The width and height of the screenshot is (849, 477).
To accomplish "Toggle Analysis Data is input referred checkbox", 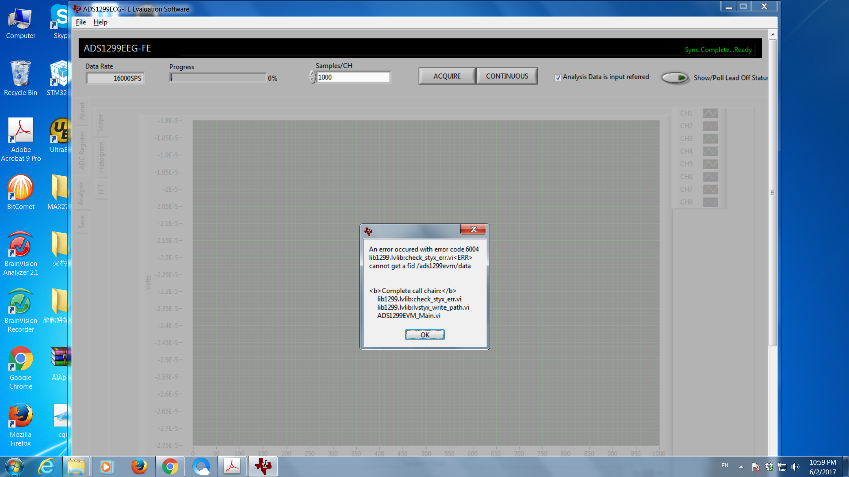I will (558, 77).
